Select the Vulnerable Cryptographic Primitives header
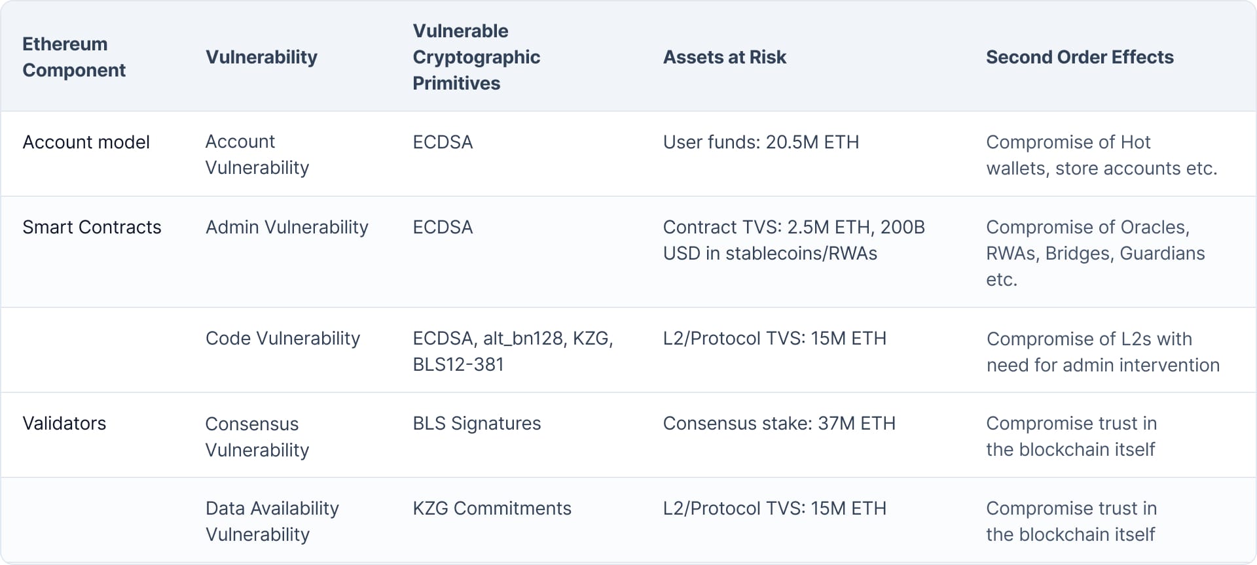Screen dimensions: 1257x565 [x=476, y=57]
